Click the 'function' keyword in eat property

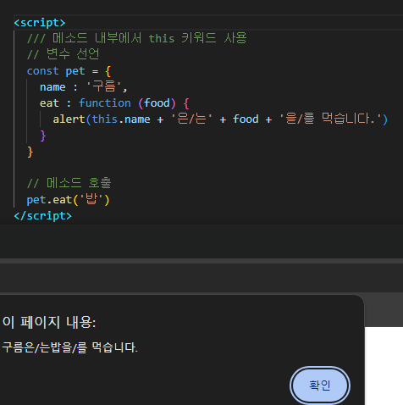(x=105, y=103)
